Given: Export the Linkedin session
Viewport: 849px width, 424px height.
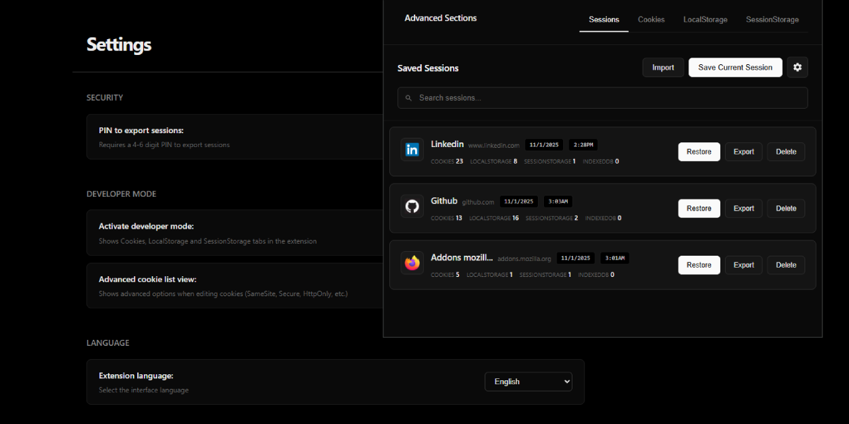Looking at the screenshot, I should [x=744, y=152].
